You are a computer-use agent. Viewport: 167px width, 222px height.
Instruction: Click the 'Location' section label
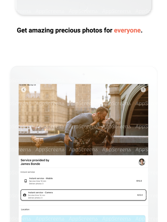(25, 209)
